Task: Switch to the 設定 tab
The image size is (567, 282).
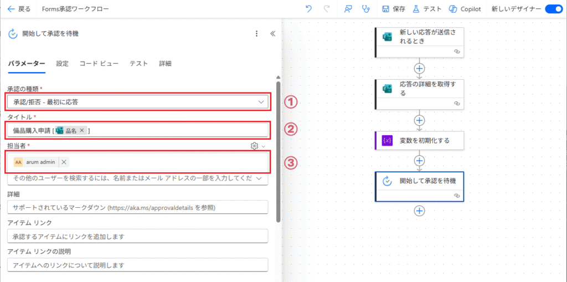Action: coord(62,63)
